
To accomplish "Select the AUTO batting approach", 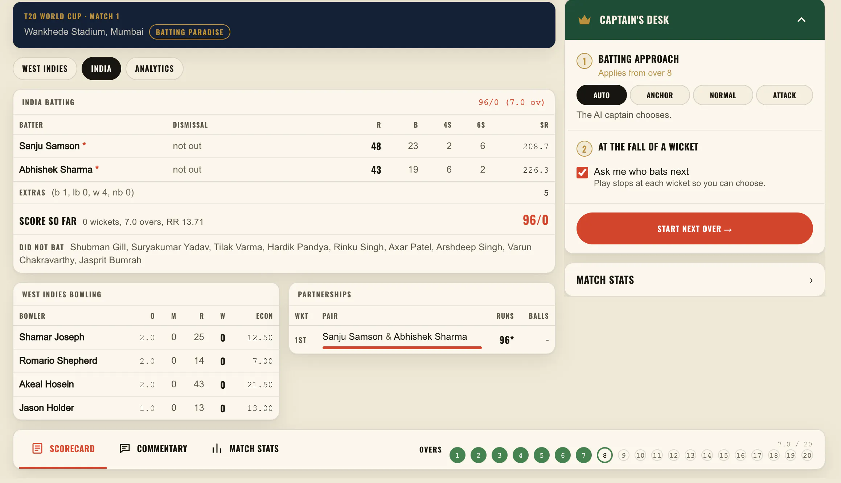I will 601,95.
